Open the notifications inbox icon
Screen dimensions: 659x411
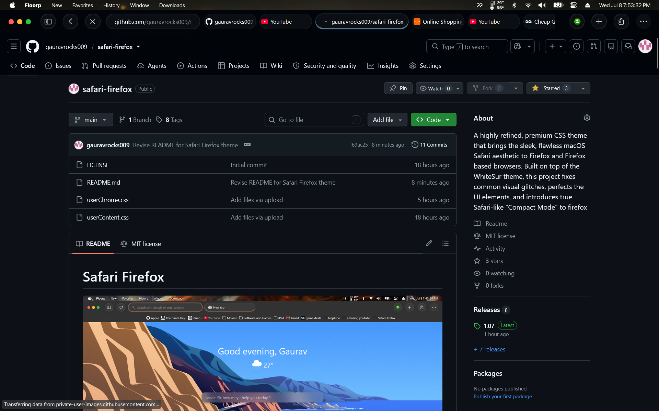click(x=628, y=46)
